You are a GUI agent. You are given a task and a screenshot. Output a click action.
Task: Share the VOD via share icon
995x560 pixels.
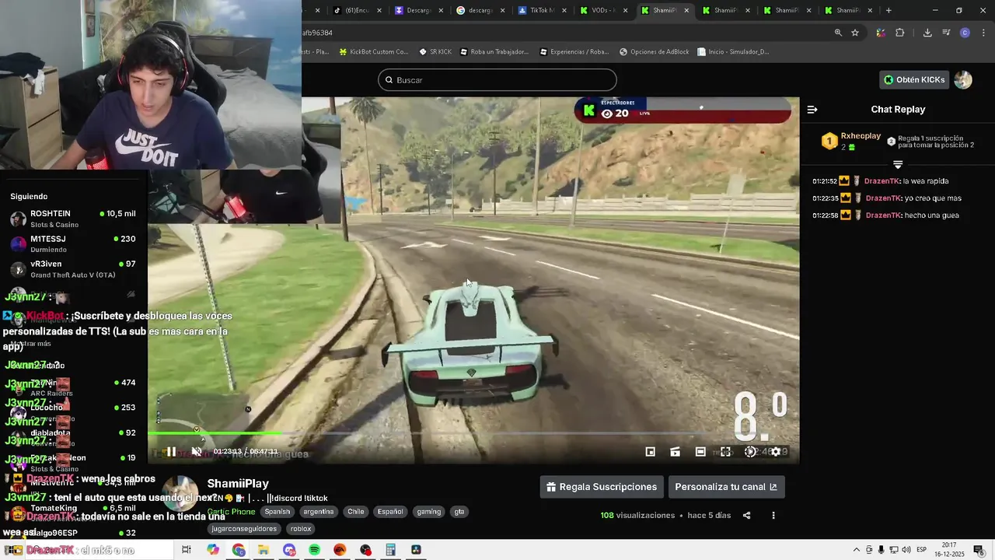tap(747, 516)
